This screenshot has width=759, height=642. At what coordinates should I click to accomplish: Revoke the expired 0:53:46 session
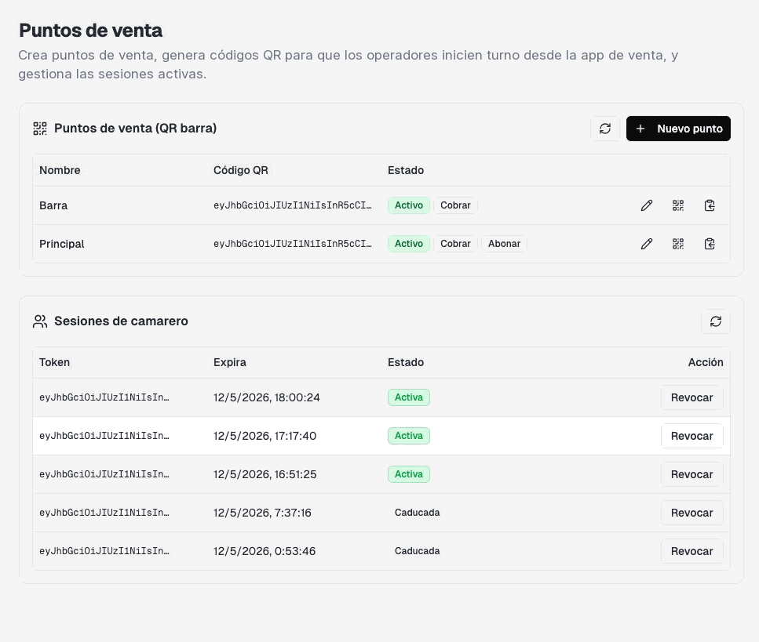coord(691,551)
